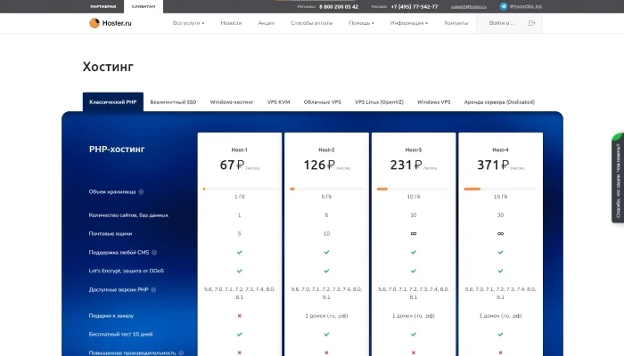Viewport: 624px width, 356px height.
Task: Click the Host-4 plan title
Action: click(501, 150)
